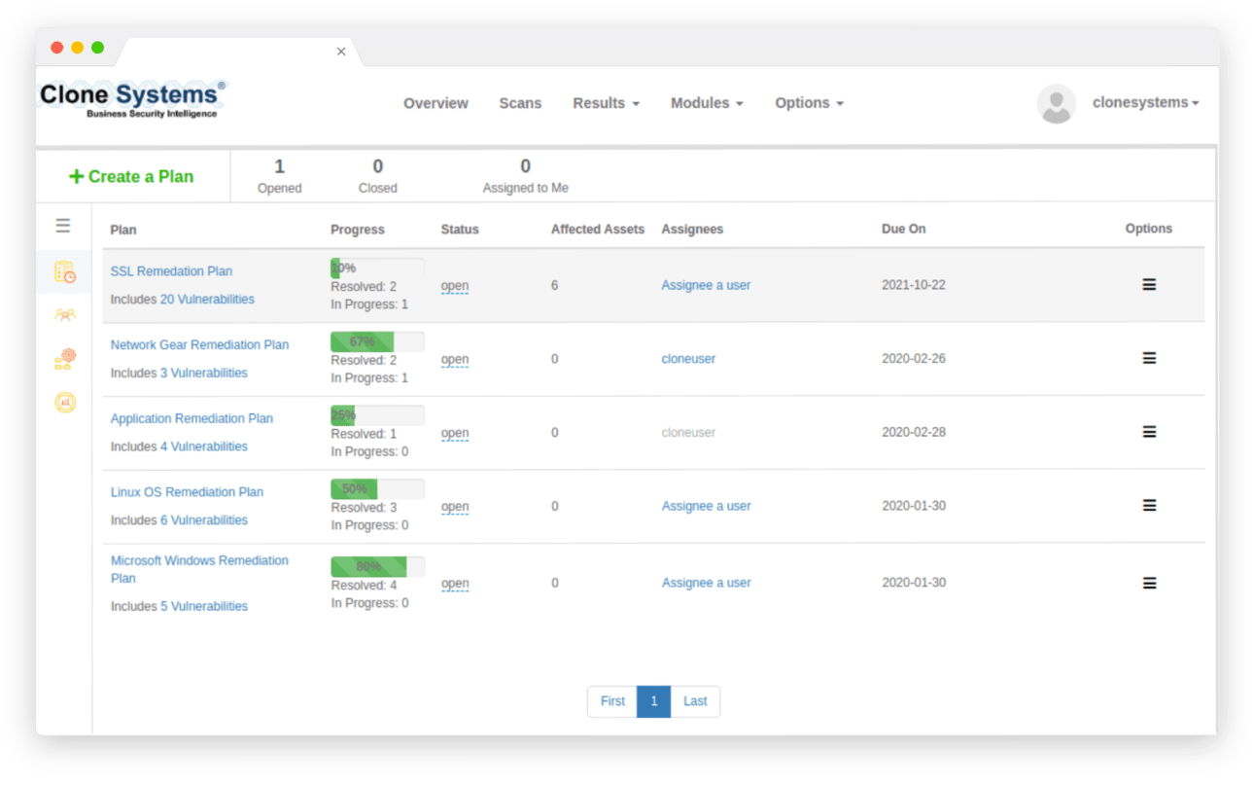View the 4 Vulnerabilities link

[204, 447]
